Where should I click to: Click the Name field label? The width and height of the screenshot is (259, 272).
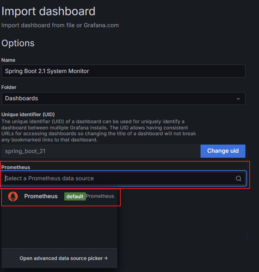pos(8,60)
